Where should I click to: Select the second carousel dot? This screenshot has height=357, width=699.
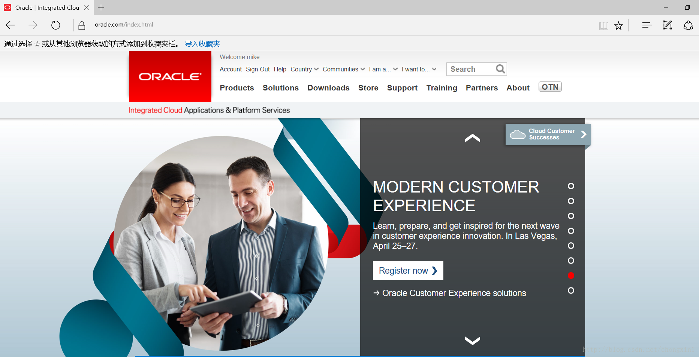[x=571, y=201]
